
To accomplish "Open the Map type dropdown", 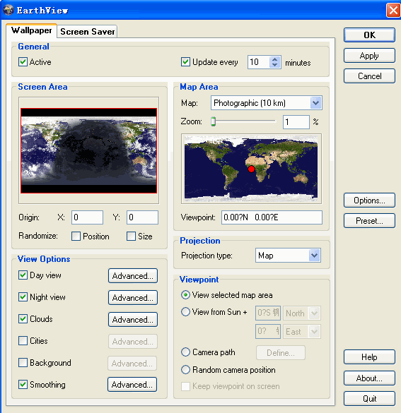I will point(316,103).
